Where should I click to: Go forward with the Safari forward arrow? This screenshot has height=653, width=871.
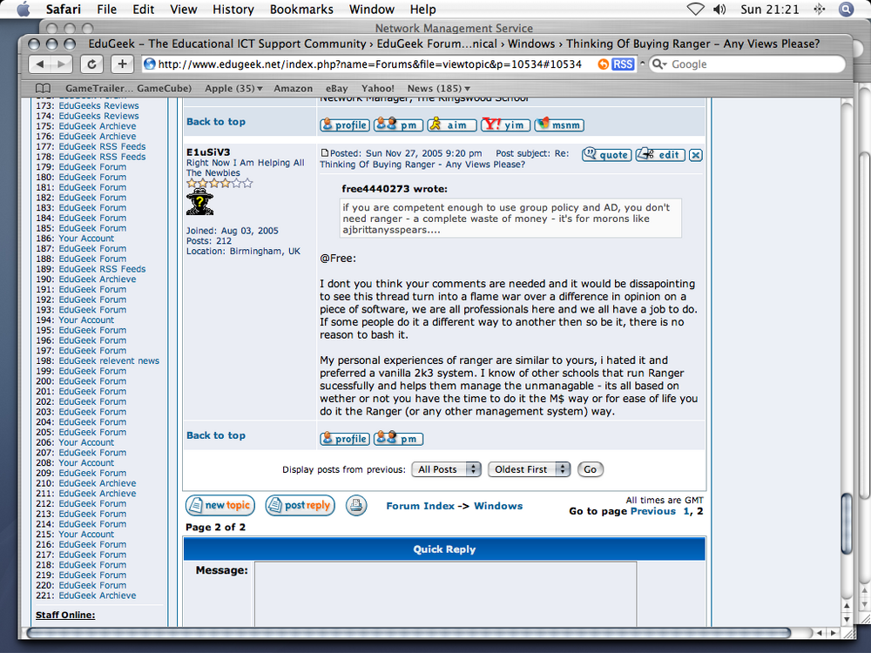point(62,64)
